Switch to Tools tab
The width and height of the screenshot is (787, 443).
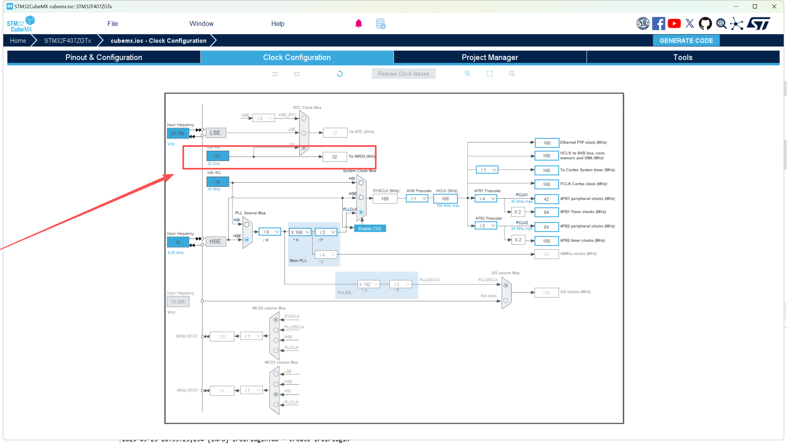pos(683,57)
